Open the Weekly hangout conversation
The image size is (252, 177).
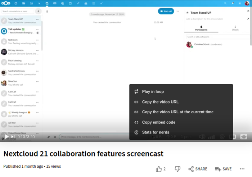point(21,114)
